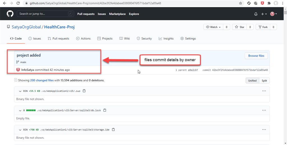Switch to the Wiki tab
The image size is (287, 145).
point(124,38)
